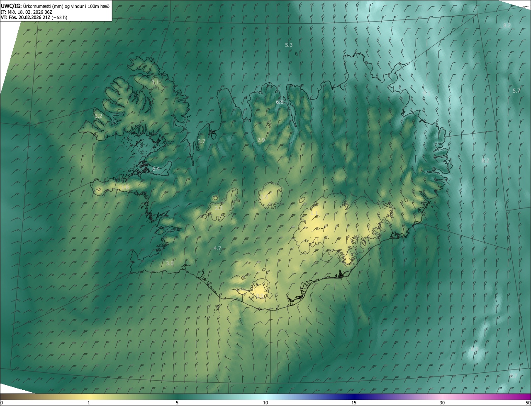This screenshot has height=406, width=531.
Task: Pick the dark blue colour above the 15 tick
Action: click(354, 396)
